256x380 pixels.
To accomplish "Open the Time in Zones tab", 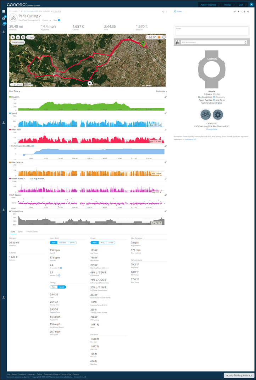I will tap(32, 231).
